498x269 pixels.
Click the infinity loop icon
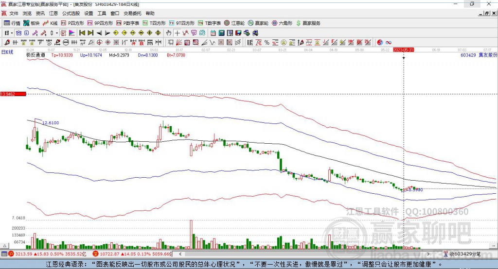point(389,43)
